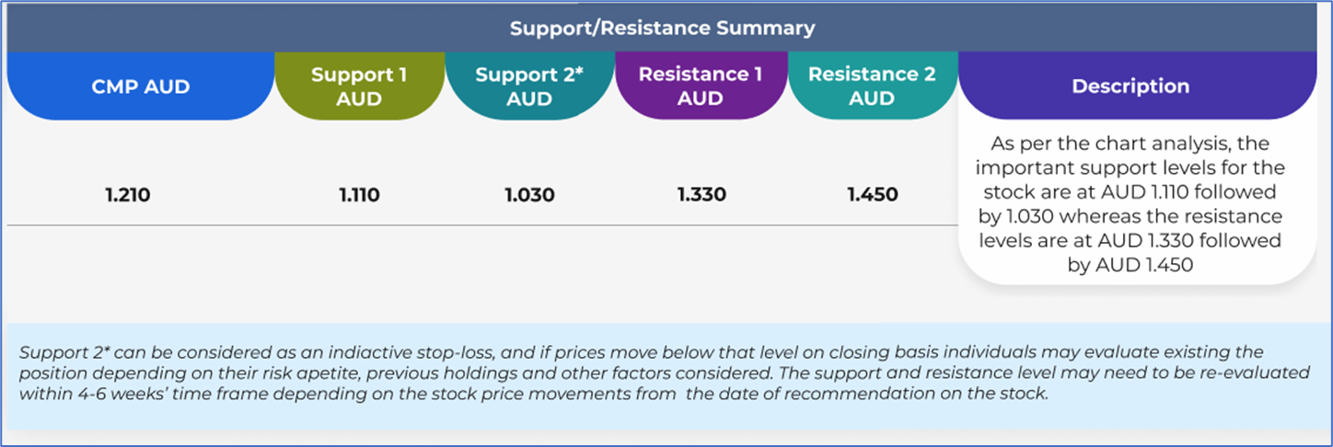1333x447 pixels.
Task: Select the CMP AUD header
Action: tap(141, 87)
